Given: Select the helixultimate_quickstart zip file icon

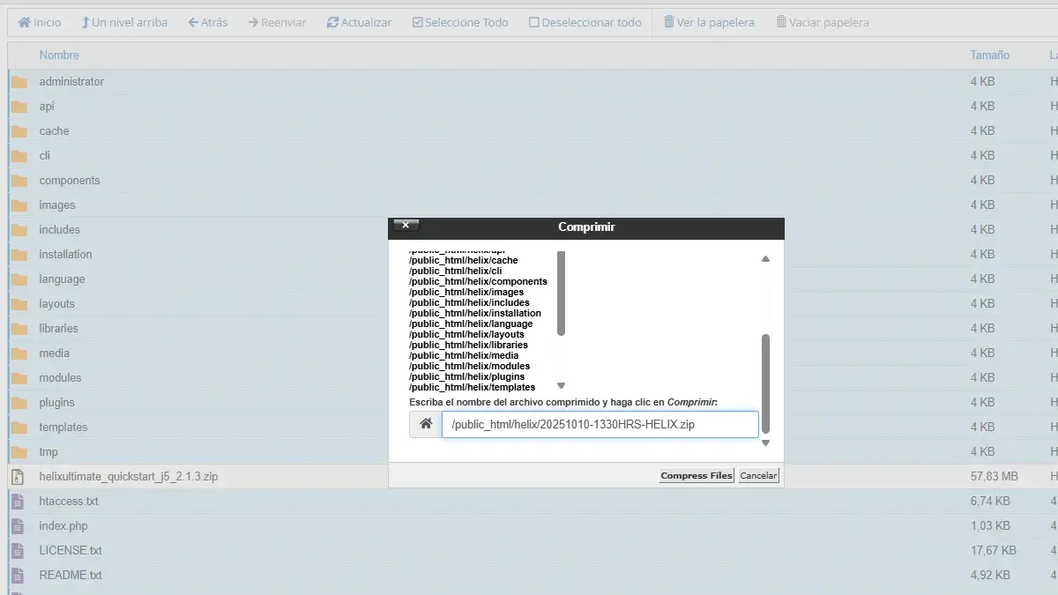Looking at the screenshot, I should pos(18,477).
